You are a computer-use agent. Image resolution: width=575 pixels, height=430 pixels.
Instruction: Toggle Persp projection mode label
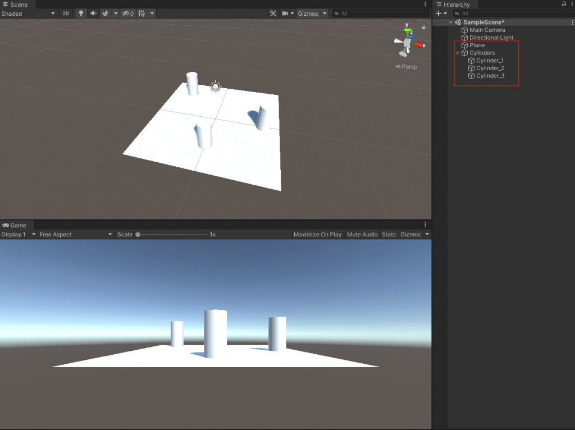(407, 67)
